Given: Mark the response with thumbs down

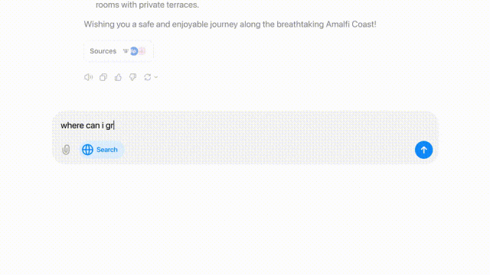Looking at the screenshot, I should [132, 77].
